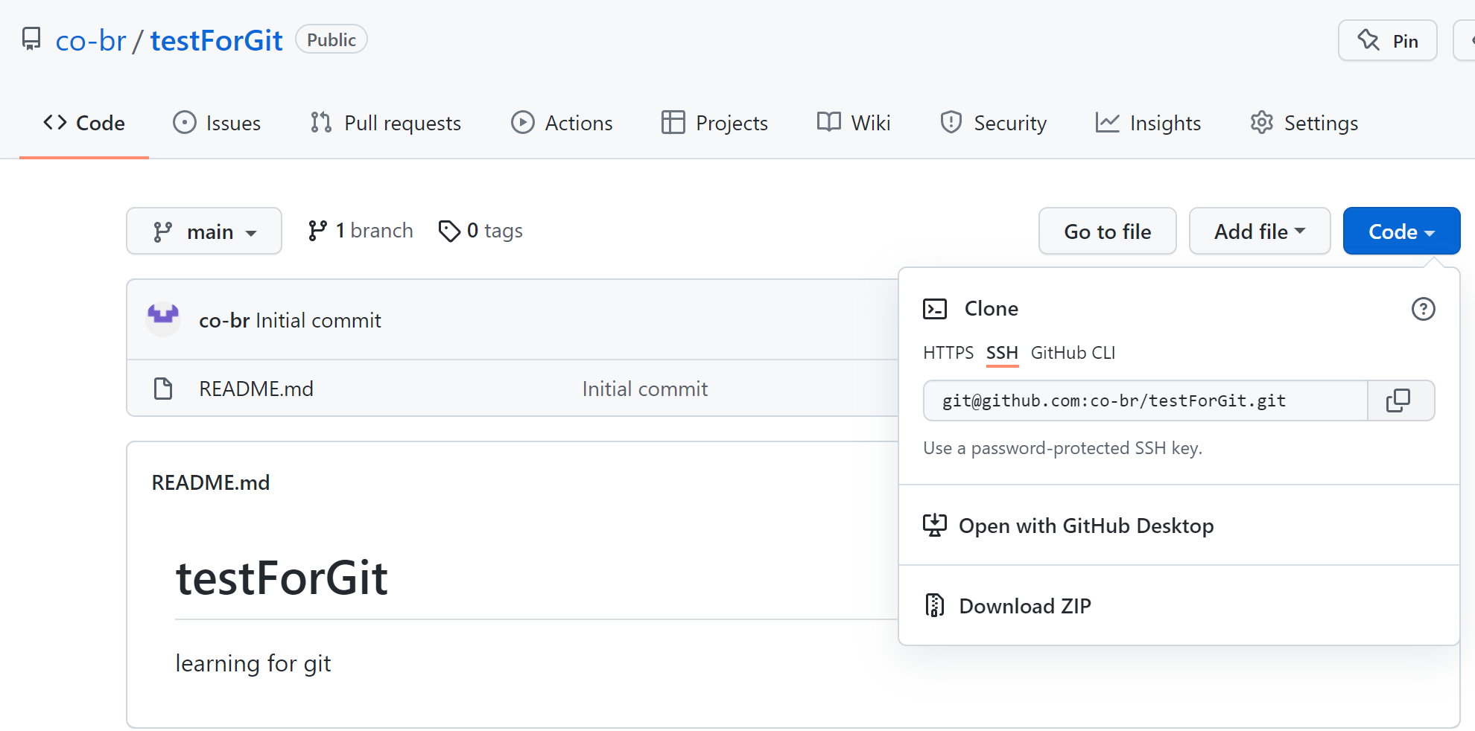Click the SSH clone URL field

pos(1146,400)
